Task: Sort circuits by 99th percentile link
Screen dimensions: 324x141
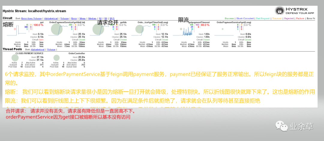Action: coord(106,18)
